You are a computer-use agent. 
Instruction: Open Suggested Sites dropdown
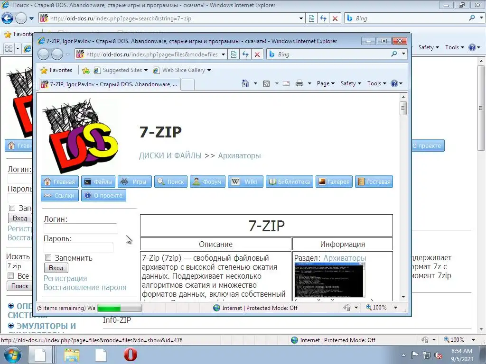[x=146, y=70]
